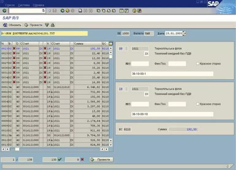236x170 pixels.
Task: Click the yellow Exit toolbar icon
Action: (67, 11)
